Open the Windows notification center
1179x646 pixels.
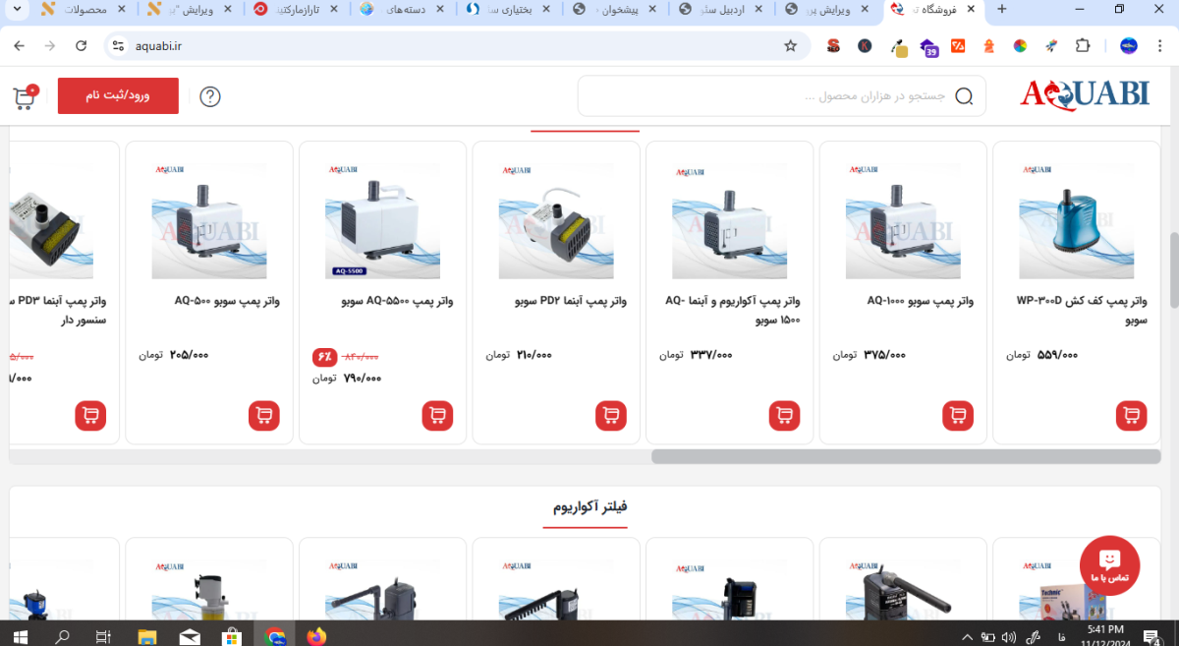click(x=1152, y=636)
